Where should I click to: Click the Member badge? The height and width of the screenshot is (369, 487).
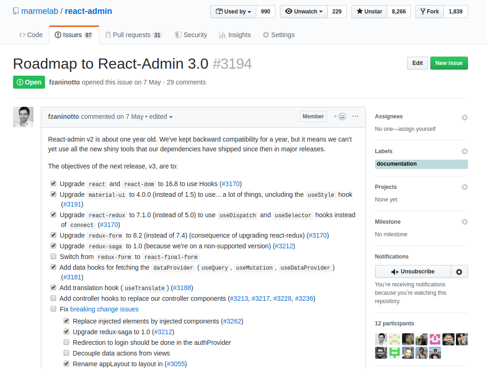[313, 117]
